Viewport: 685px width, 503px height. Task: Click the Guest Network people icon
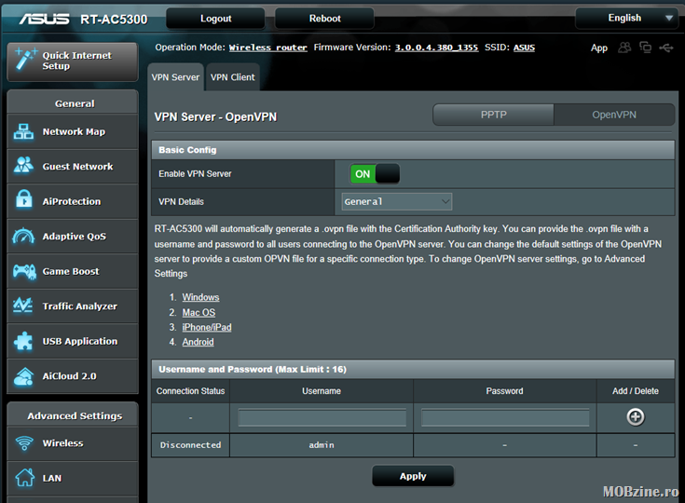pyautogui.click(x=23, y=166)
